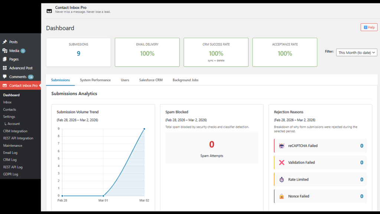Click the Help button
The height and width of the screenshot is (214, 380).
click(x=368, y=27)
